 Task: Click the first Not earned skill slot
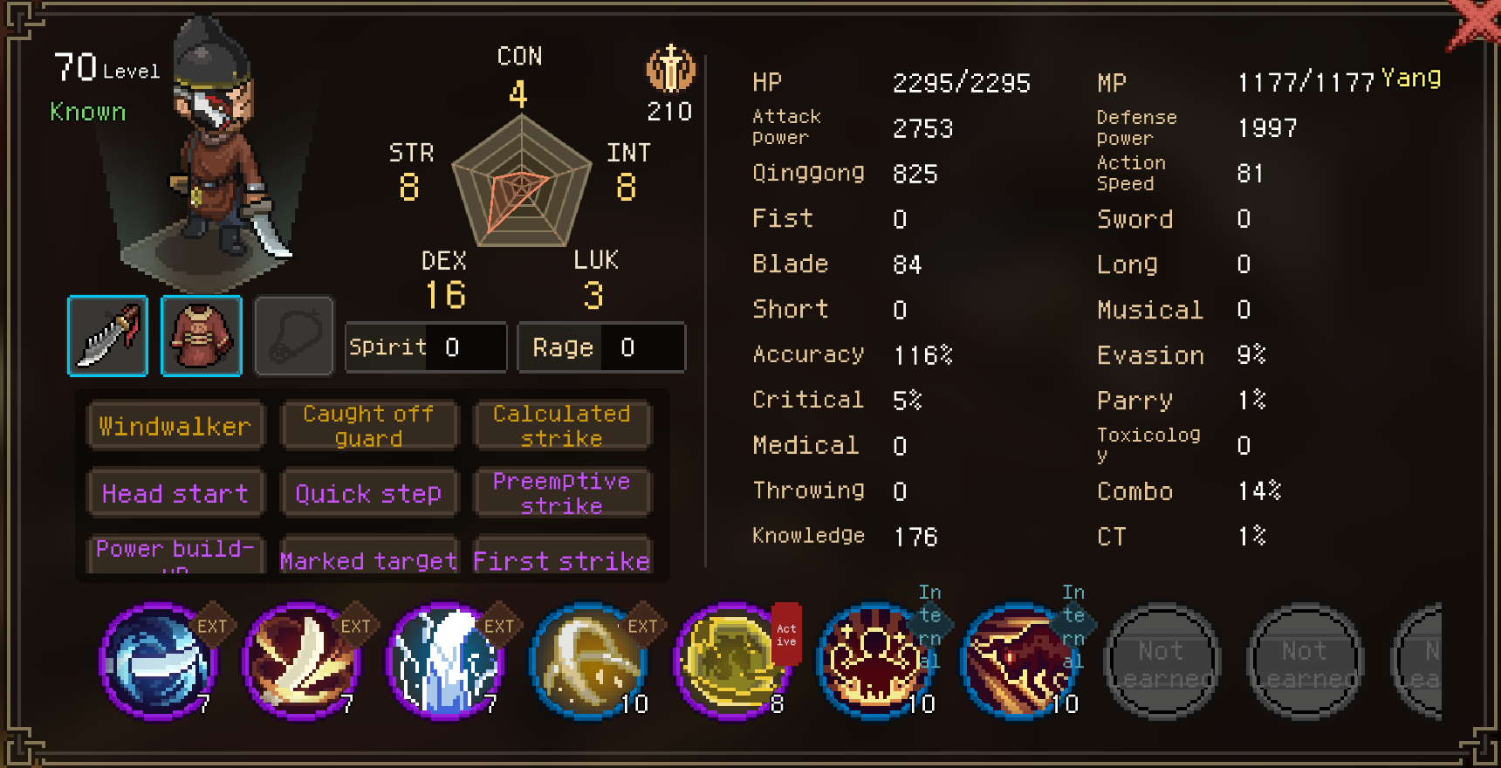tap(1161, 661)
